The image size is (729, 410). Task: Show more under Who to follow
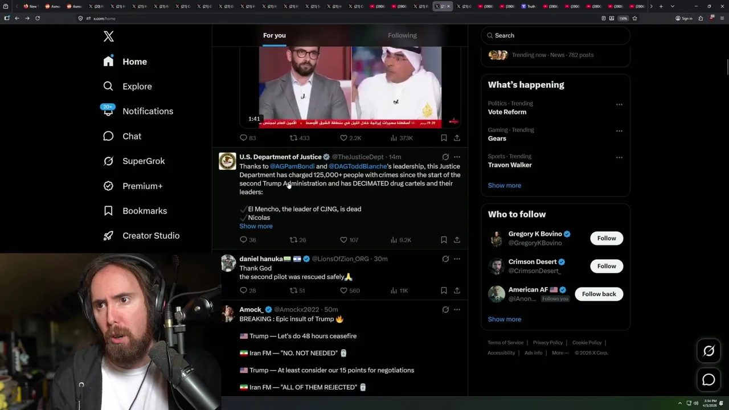505,319
